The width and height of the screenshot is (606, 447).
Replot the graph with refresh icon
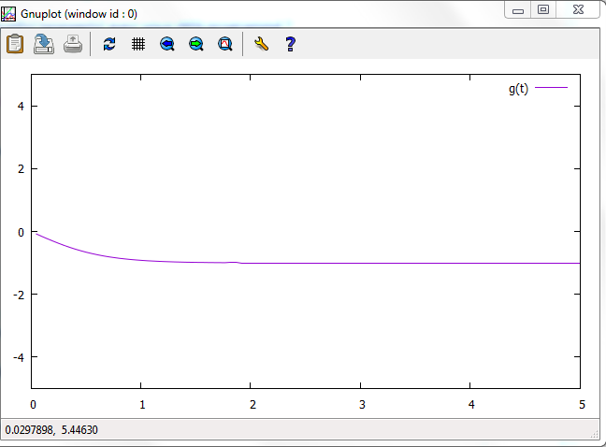pos(109,44)
